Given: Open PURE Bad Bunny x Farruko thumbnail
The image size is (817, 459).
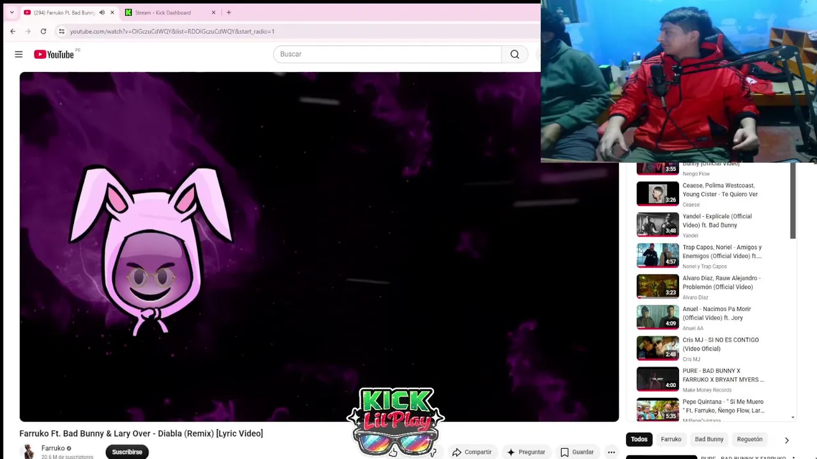Looking at the screenshot, I should click(657, 379).
